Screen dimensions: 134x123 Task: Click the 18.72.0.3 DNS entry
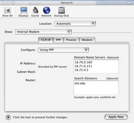[x=81, y=70]
